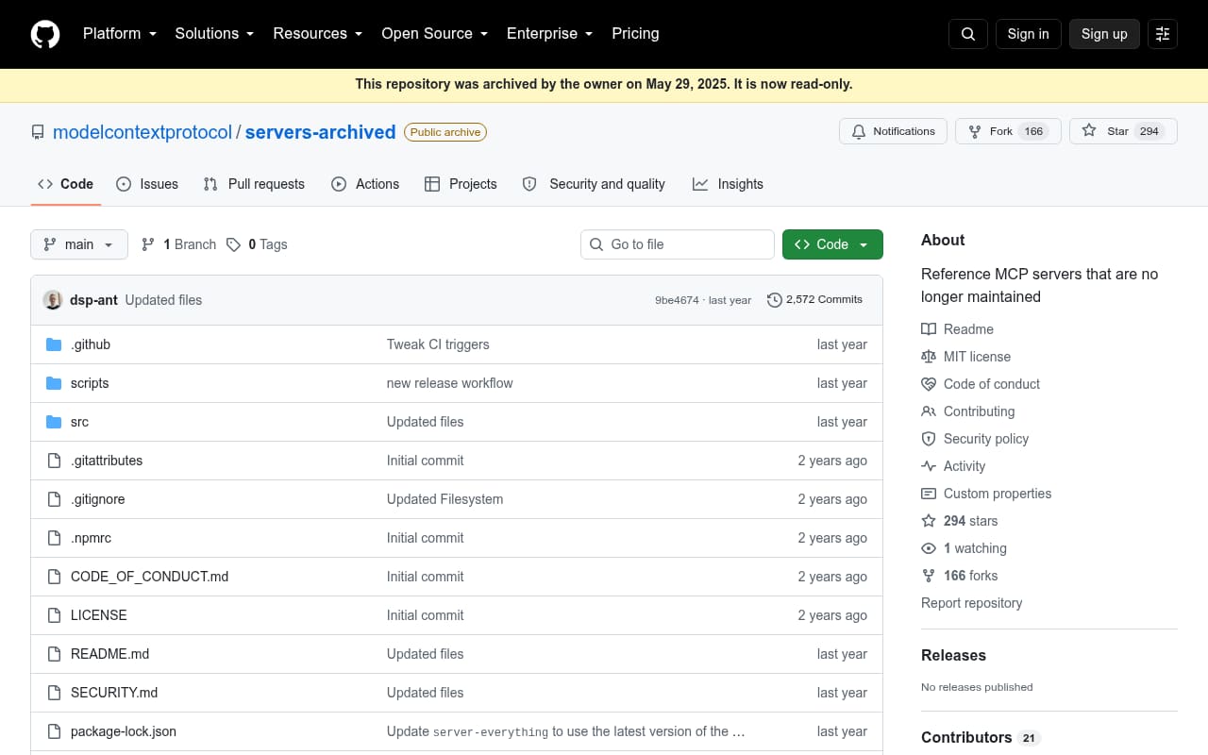Expand the Platform menu

coord(119,34)
